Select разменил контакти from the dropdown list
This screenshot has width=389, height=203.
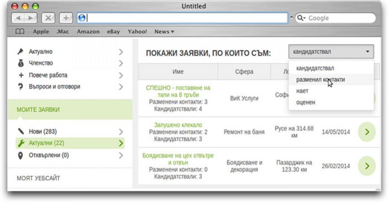(x=321, y=79)
